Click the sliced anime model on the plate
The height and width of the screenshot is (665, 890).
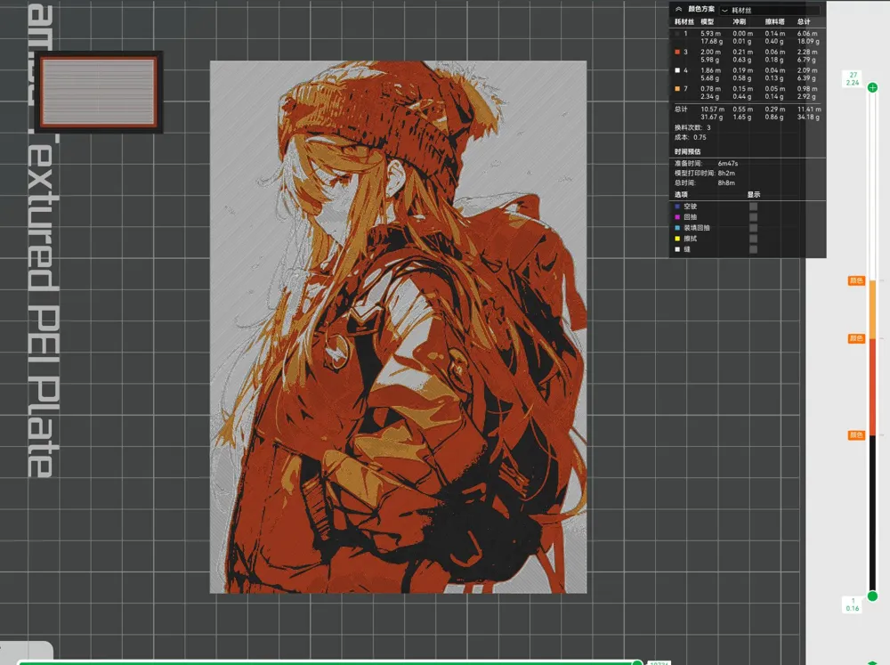click(398, 327)
